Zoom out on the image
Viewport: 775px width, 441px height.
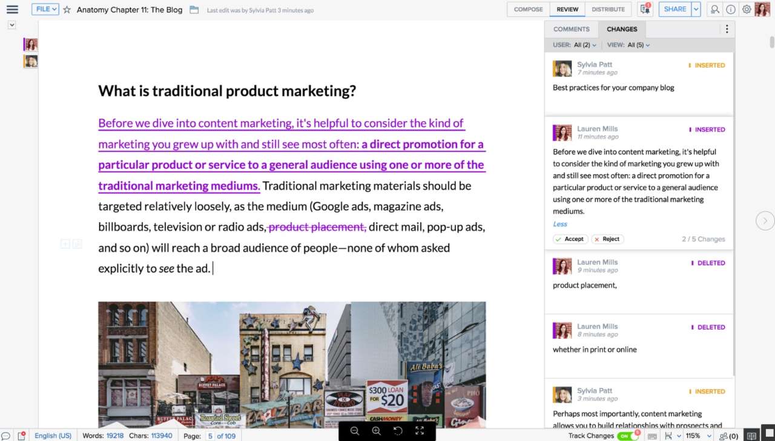(x=355, y=431)
